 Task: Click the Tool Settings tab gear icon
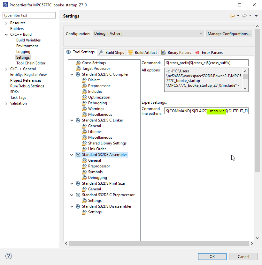click(69, 52)
